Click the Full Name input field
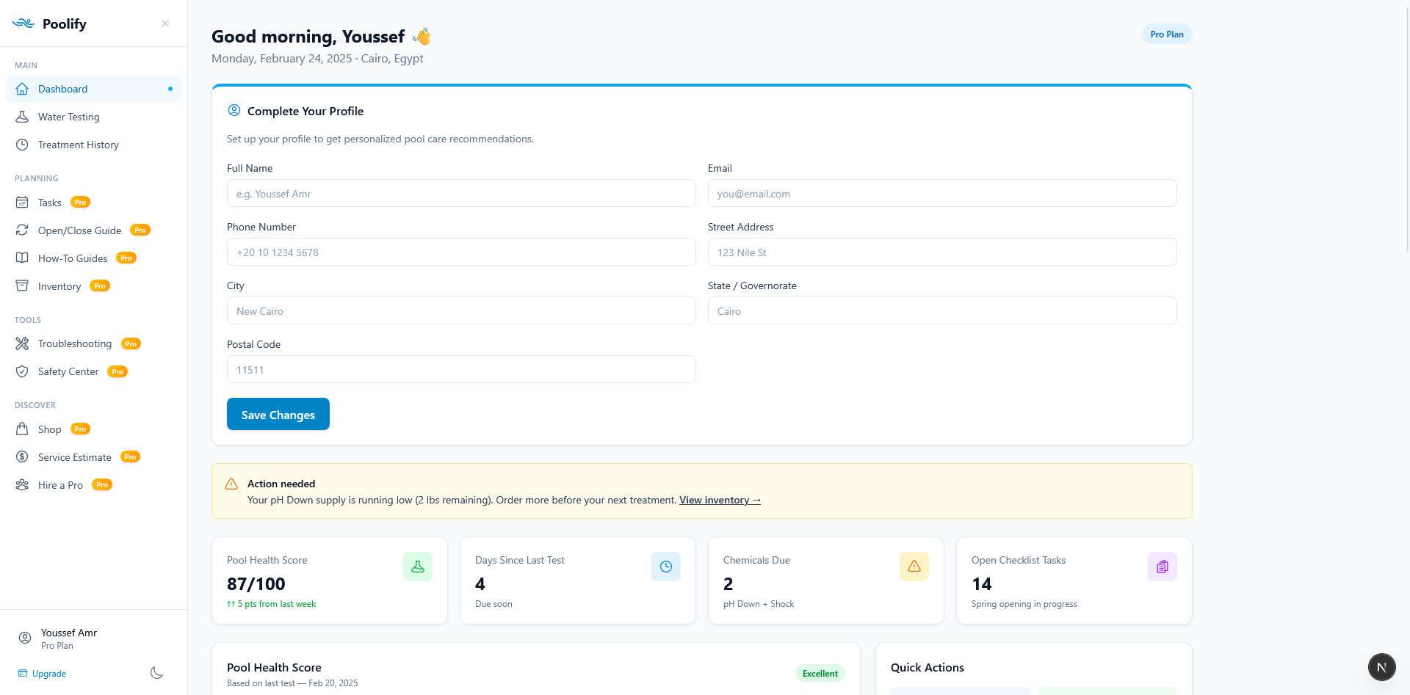This screenshot has width=1410, height=695. click(460, 193)
